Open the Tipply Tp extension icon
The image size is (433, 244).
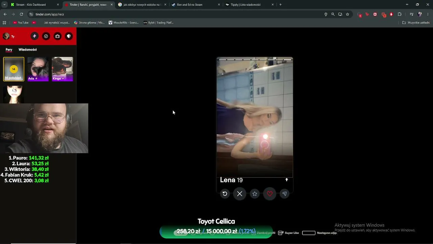367,14
